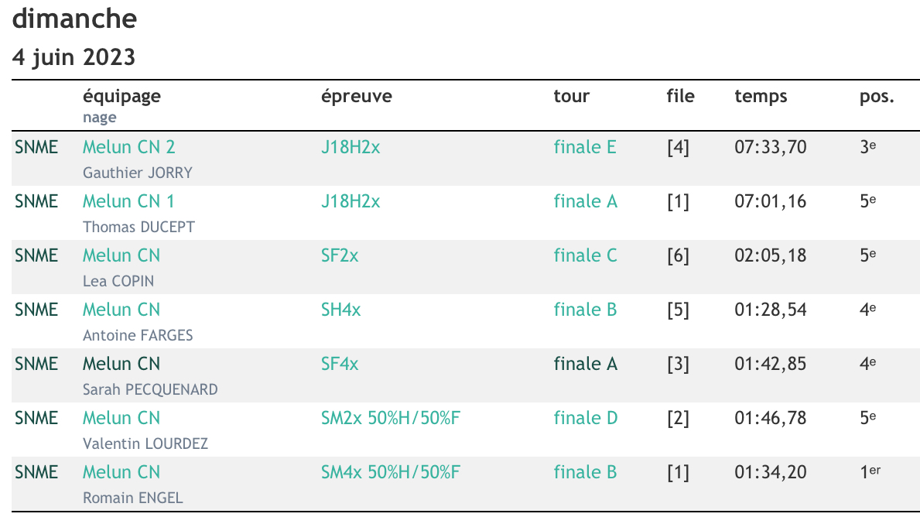Click finale B link for SH4x

click(585, 310)
